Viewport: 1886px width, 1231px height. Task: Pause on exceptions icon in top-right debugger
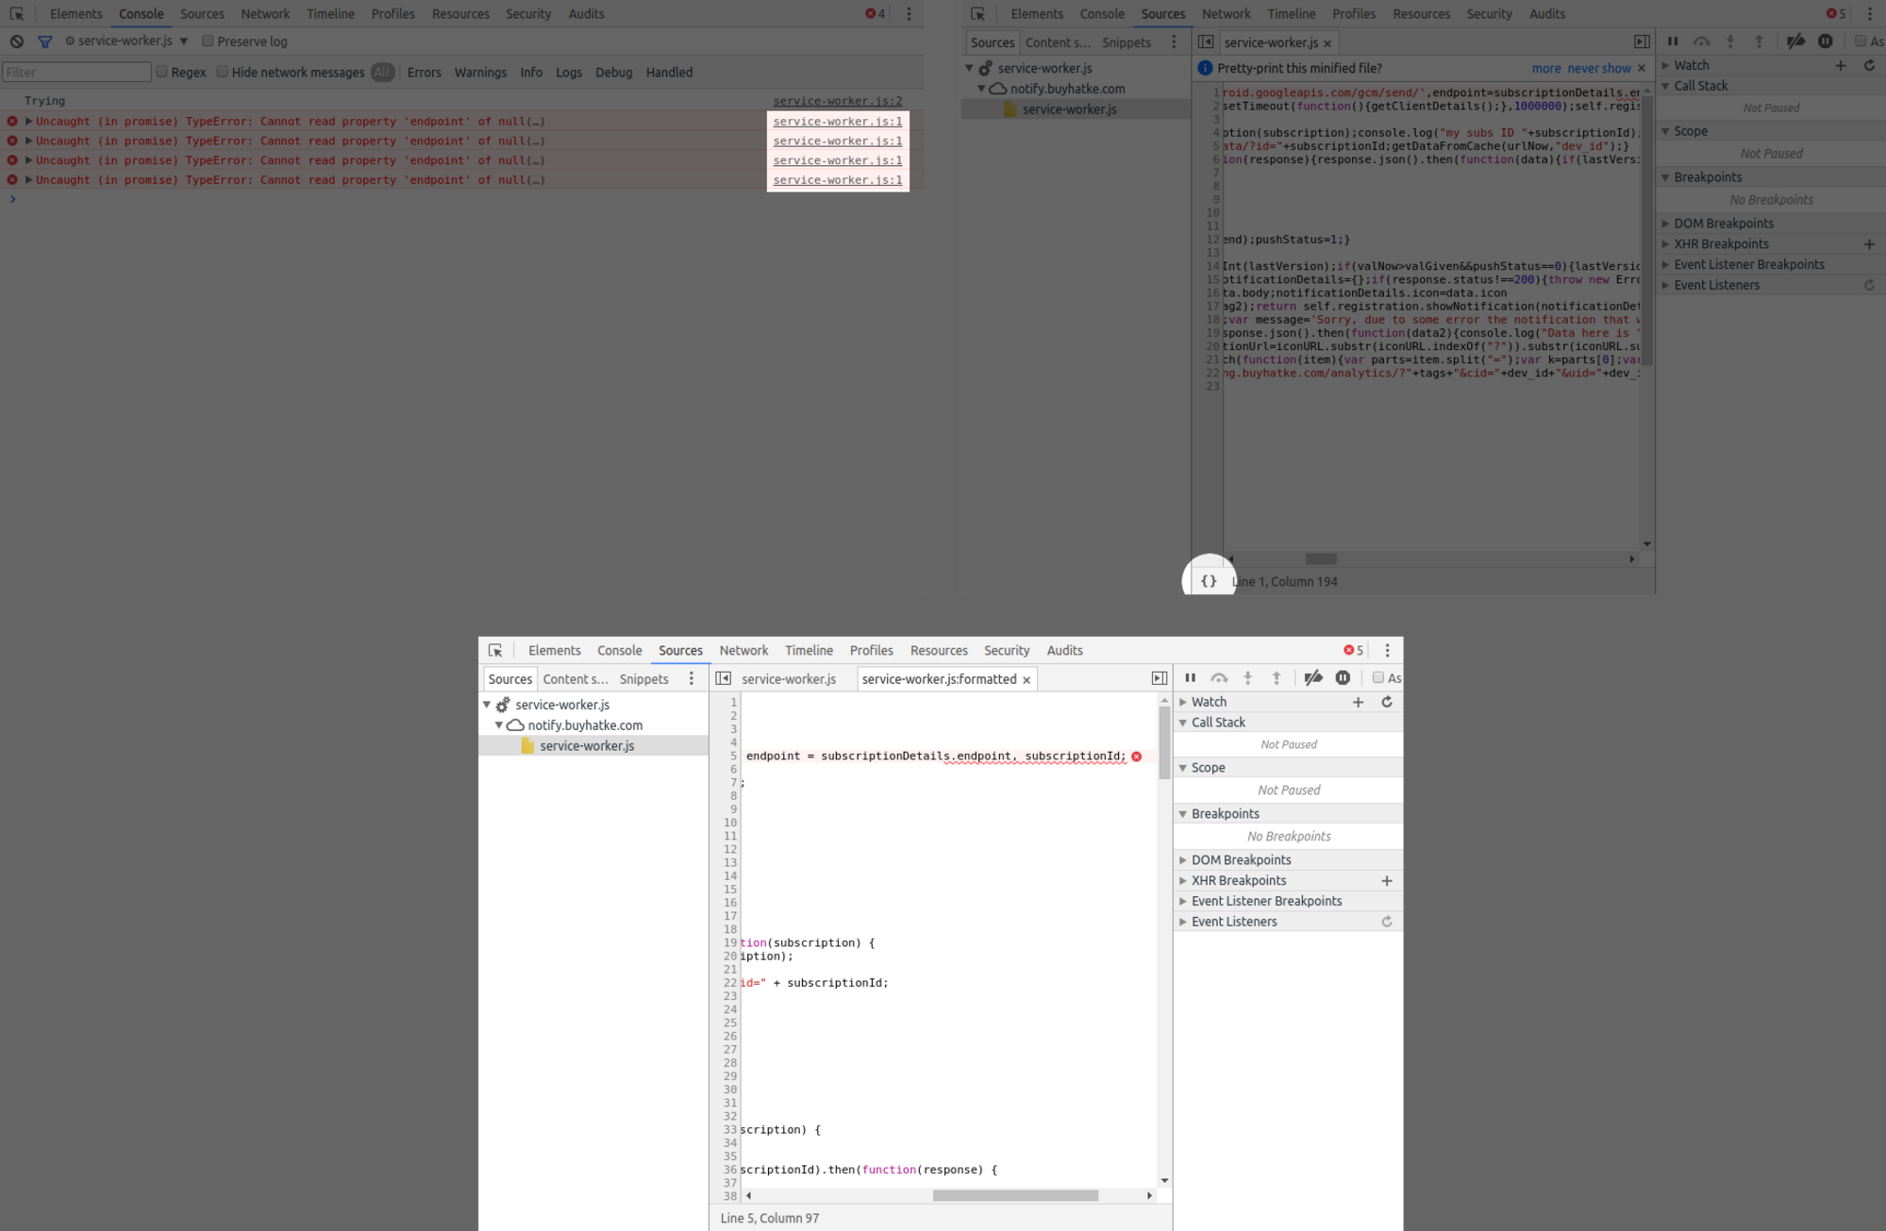[x=1825, y=42]
